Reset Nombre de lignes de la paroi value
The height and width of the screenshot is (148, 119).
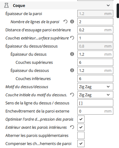pos(65,22)
